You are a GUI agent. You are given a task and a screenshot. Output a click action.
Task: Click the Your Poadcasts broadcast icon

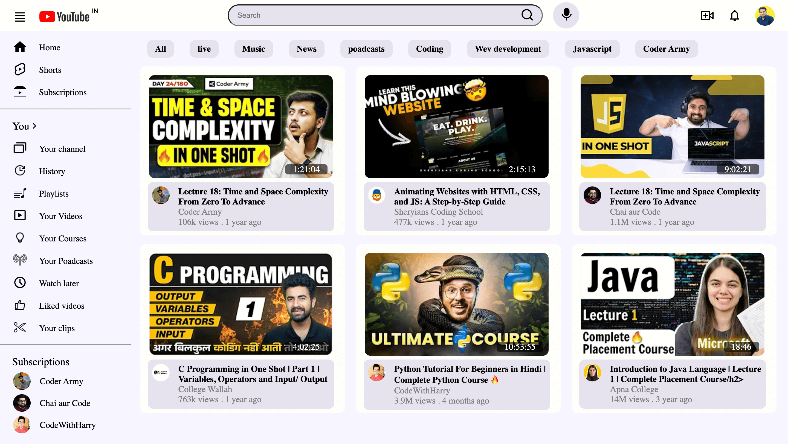[20, 260]
